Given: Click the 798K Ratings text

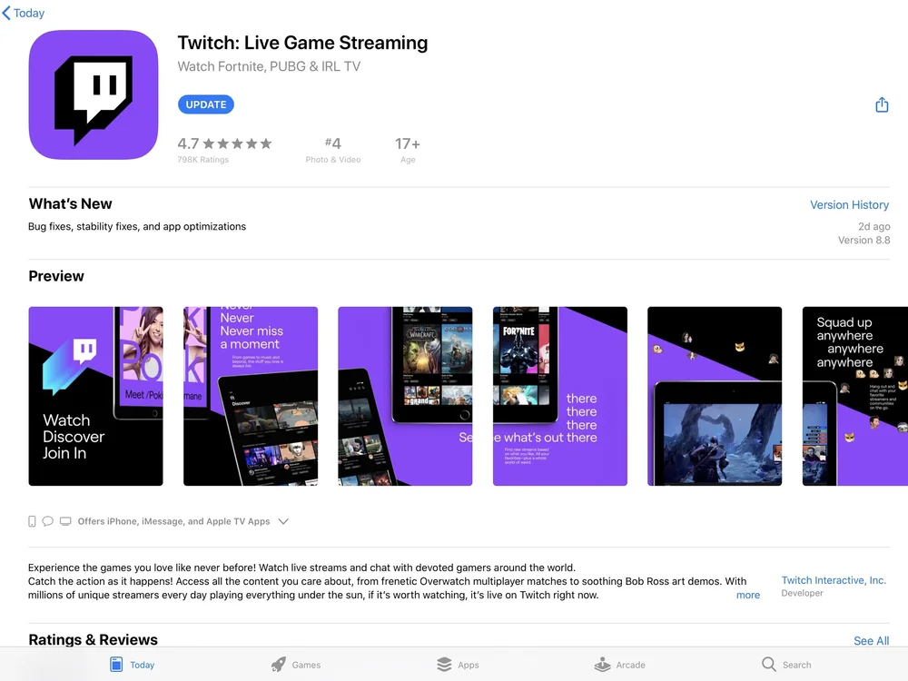Looking at the screenshot, I should pos(203,160).
